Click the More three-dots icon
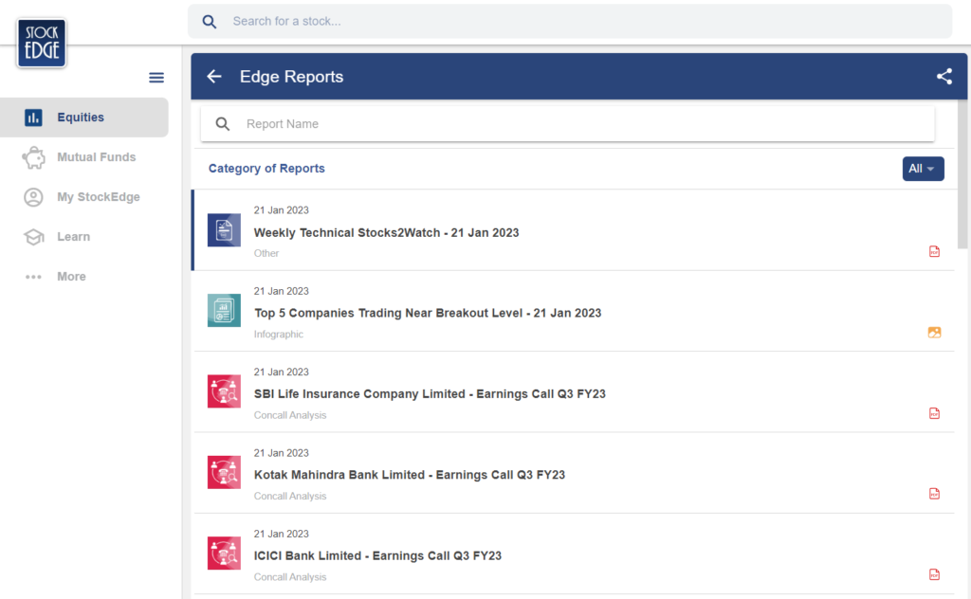The image size is (971, 599). point(33,277)
